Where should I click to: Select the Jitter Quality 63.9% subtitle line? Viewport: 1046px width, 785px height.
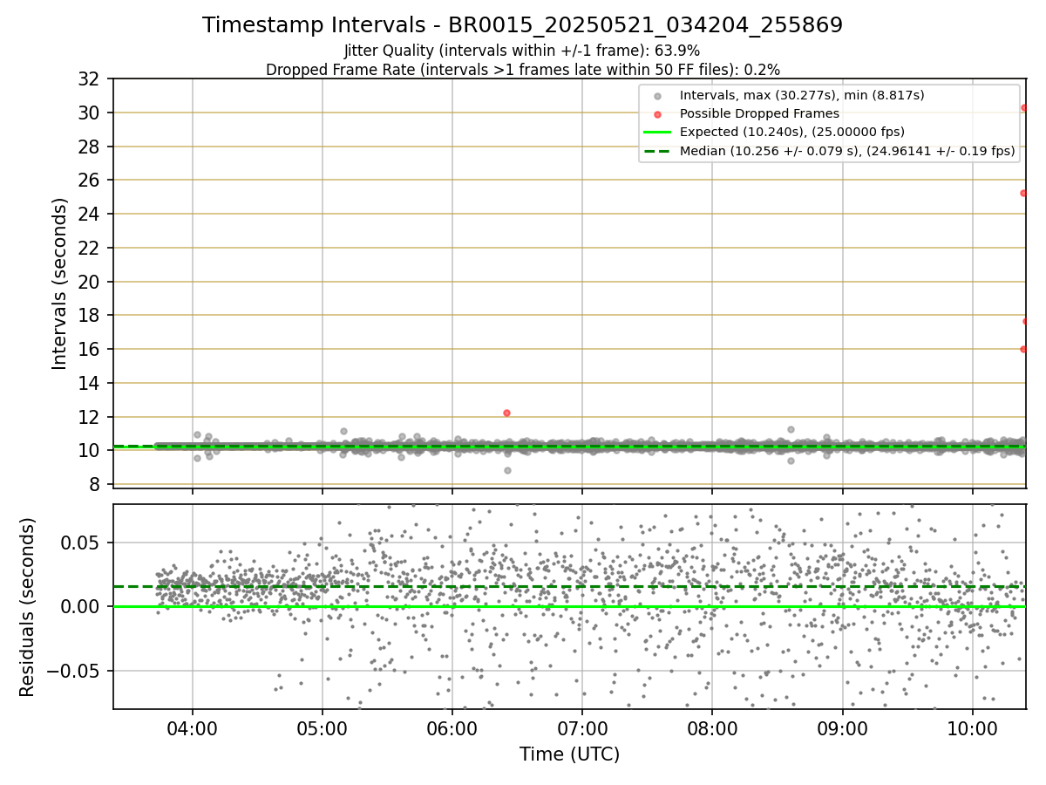coord(522,51)
